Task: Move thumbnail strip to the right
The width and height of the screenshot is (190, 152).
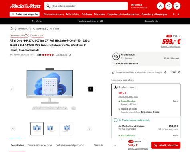Action: pyautogui.click(x=90, y=129)
